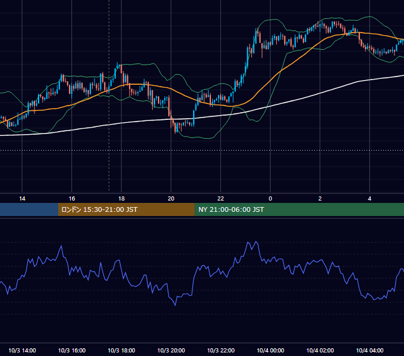Click the blue session bar before London
The width and height of the screenshot is (404, 356).
[x=29, y=209]
